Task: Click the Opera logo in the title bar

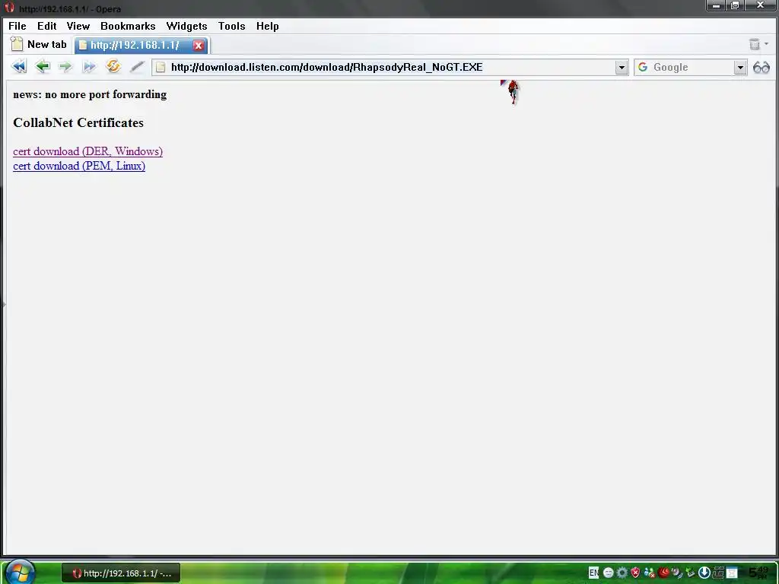Action: (x=9, y=8)
